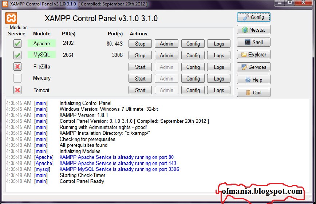The width and height of the screenshot is (316, 204).
Task: Click log line 'All prerequisites found'
Action: pos(83,145)
